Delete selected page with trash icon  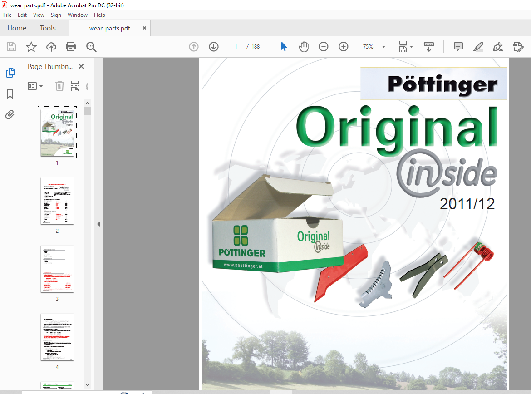click(59, 86)
